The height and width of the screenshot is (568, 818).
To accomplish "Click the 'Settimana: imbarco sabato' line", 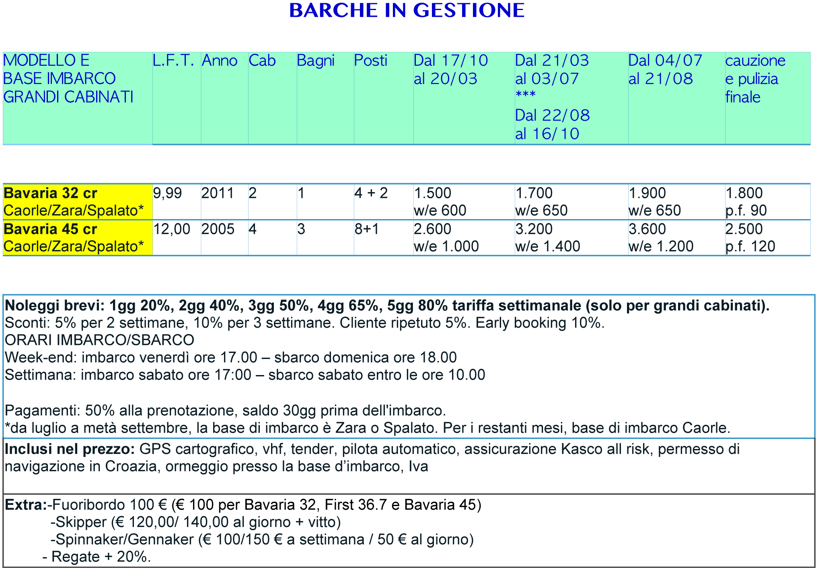I will click(245, 375).
